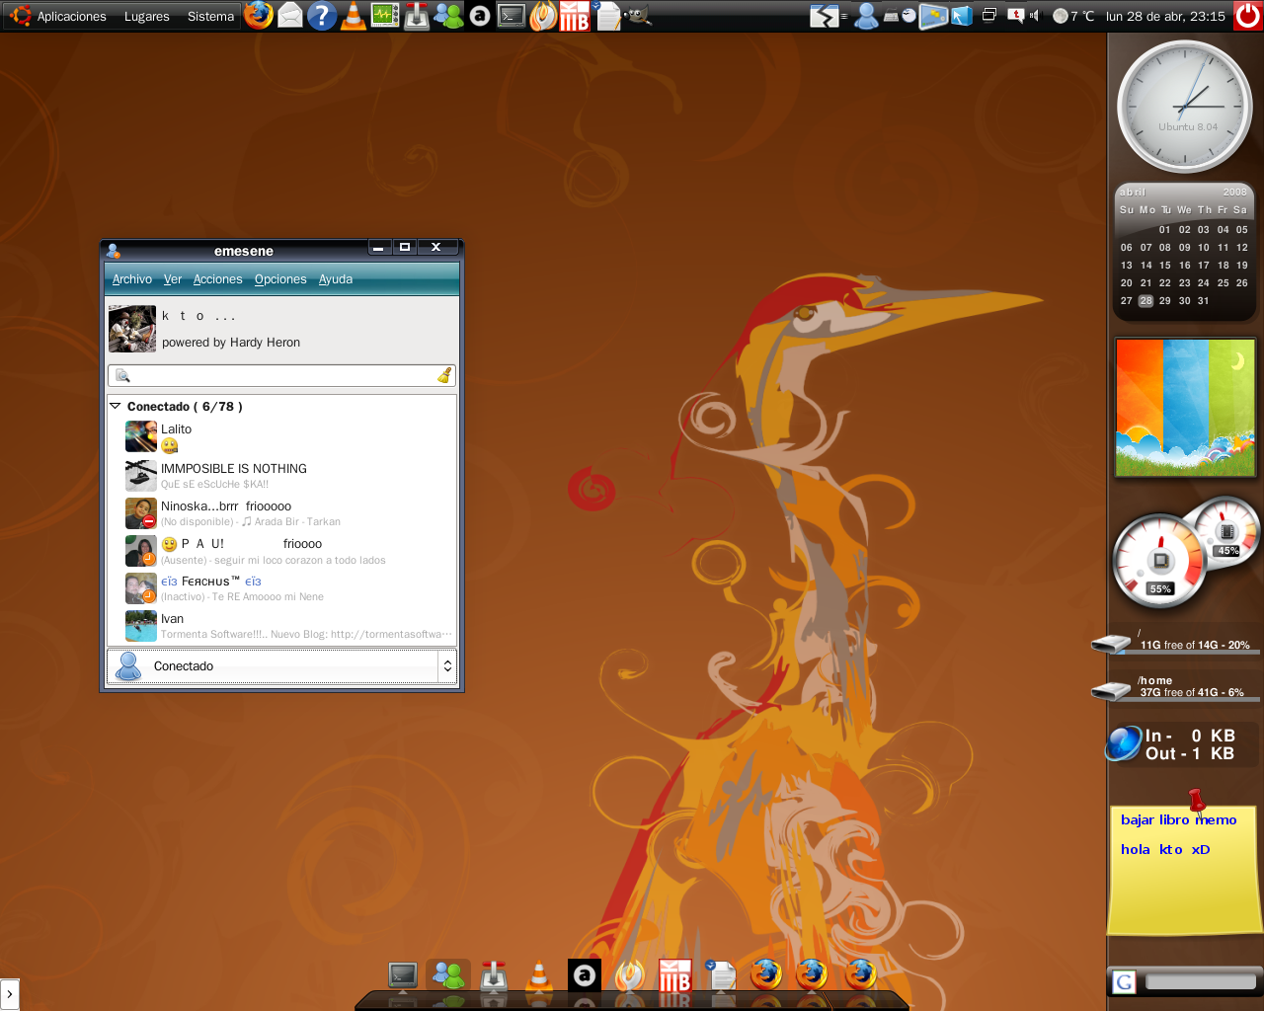Image resolution: width=1264 pixels, height=1011 pixels.
Task: Click emesene icon in the bottom dock
Action: pos(448,974)
